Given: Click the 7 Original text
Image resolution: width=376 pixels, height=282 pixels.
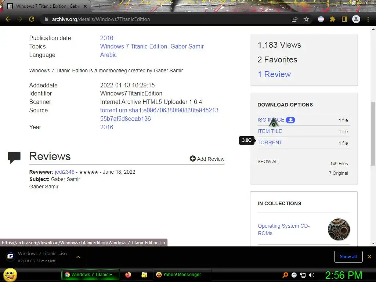Looking at the screenshot, I should click(x=338, y=173).
